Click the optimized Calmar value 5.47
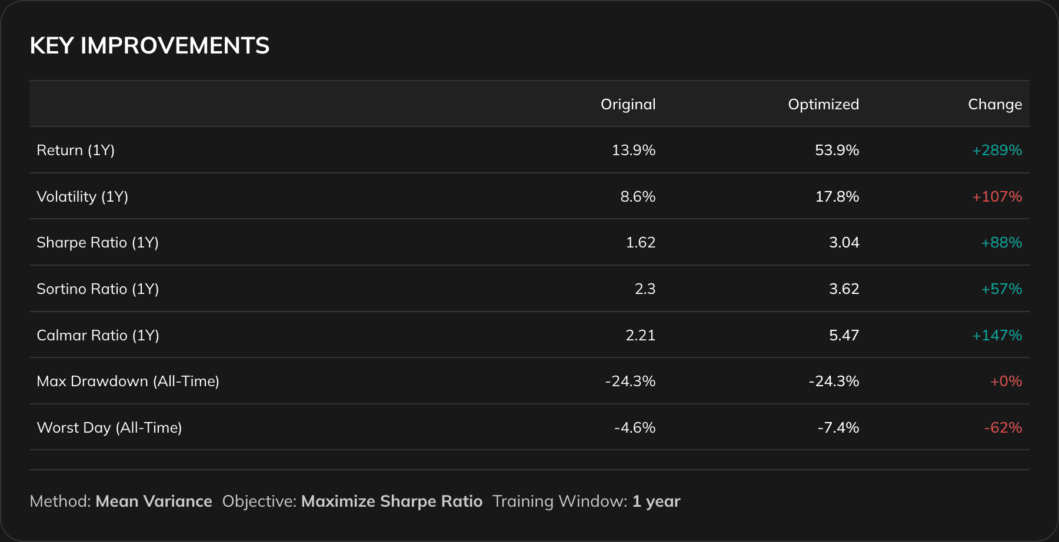The width and height of the screenshot is (1059, 542). (844, 336)
